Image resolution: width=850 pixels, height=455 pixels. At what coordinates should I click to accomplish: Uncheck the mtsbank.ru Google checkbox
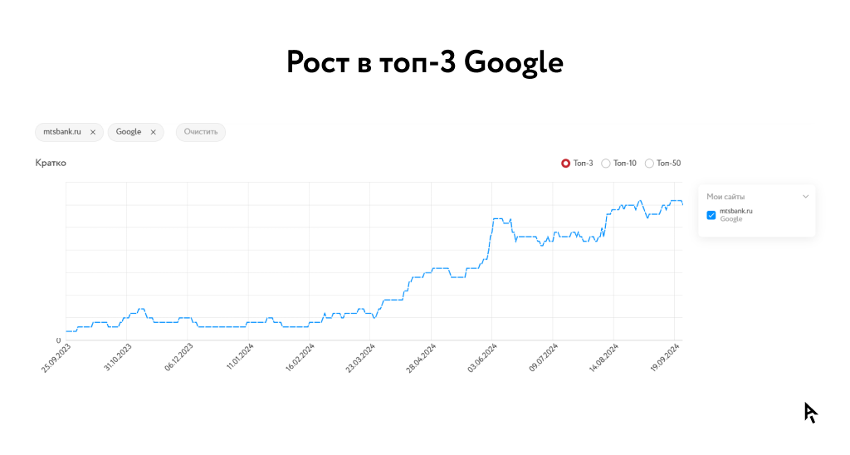tap(711, 215)
